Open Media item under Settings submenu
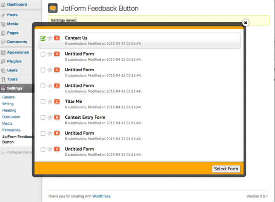Viewport: 275px width, 202px height. coord(7,123)
